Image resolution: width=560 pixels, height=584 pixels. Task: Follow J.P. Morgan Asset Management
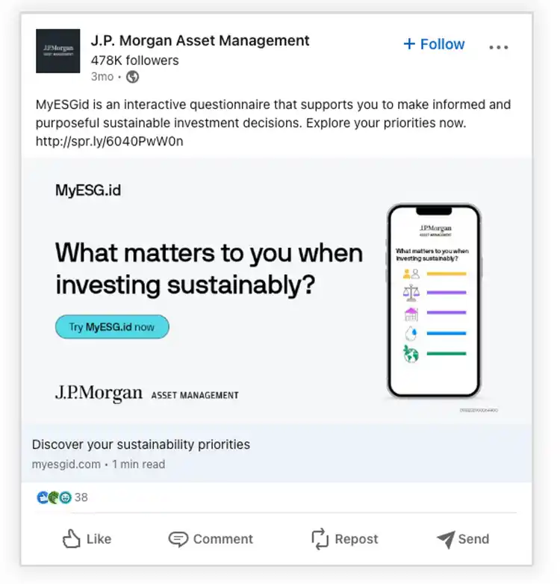[434, 44]
